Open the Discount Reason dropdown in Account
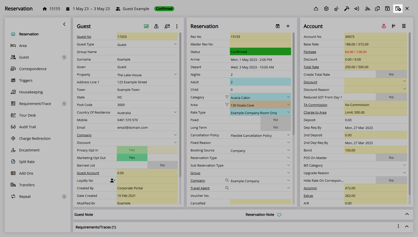 [376, 89]
